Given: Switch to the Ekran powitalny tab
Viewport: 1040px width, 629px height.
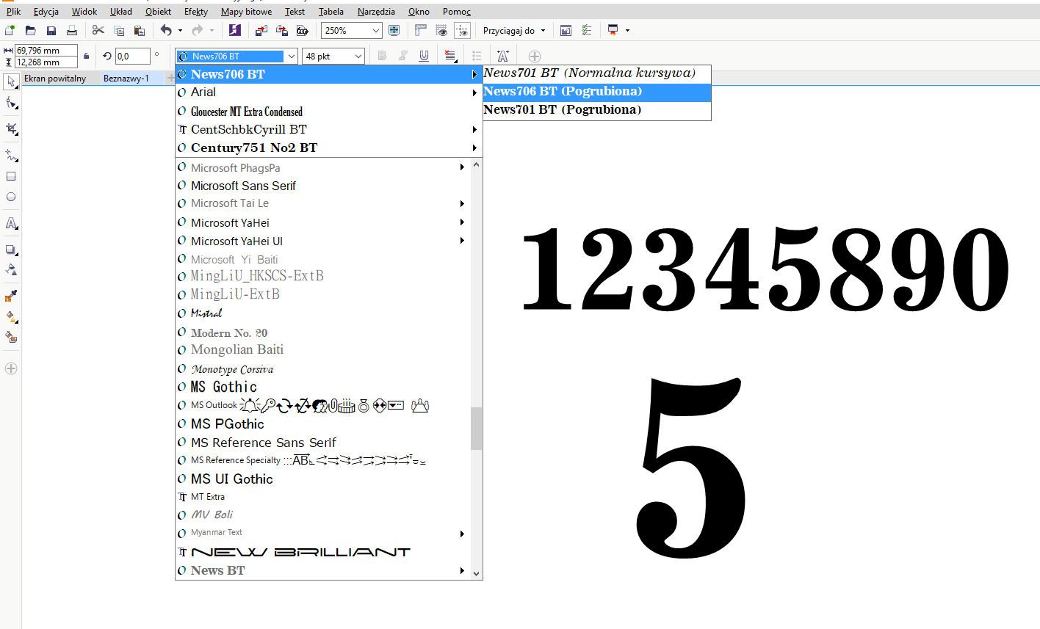Looking at the screenshot, I should 55,79.
